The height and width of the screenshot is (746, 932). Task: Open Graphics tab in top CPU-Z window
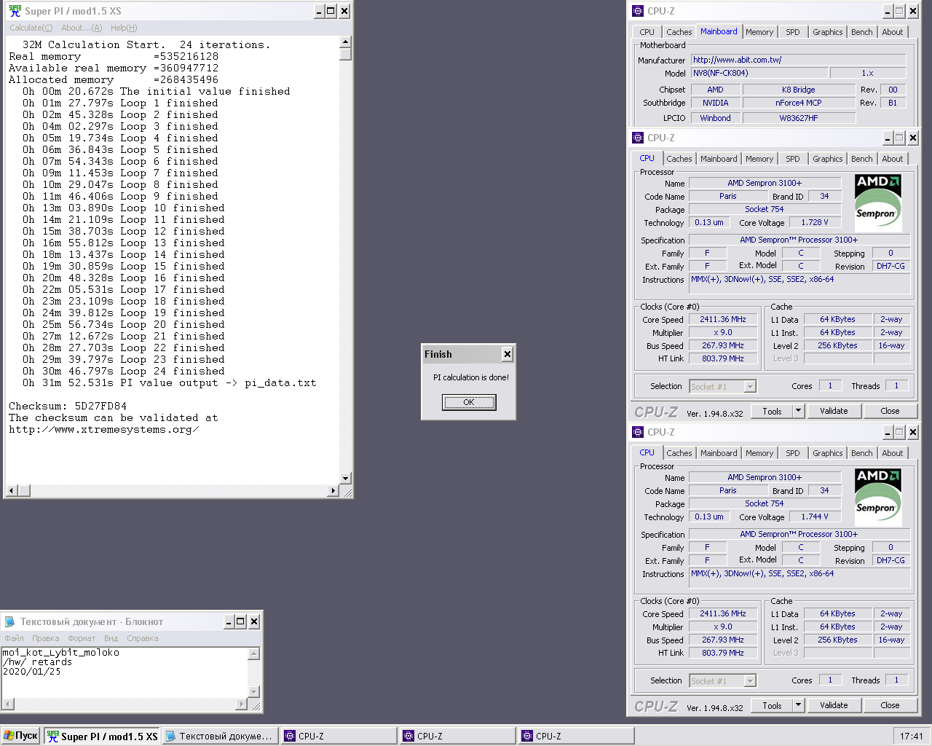point(828,32)
